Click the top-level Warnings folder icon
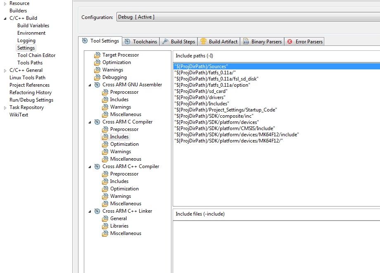This screenshot has height=273, width=380. coord(97,70)
